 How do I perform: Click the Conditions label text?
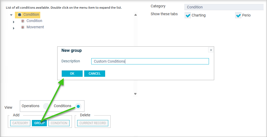coord(63,106)
